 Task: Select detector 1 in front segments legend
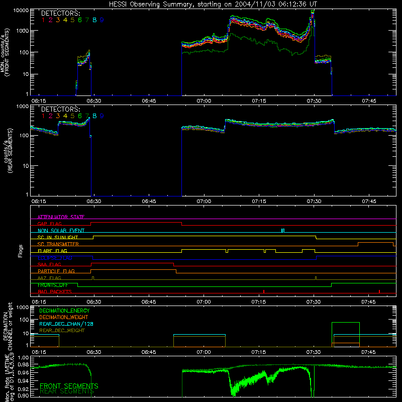(43, 20)
